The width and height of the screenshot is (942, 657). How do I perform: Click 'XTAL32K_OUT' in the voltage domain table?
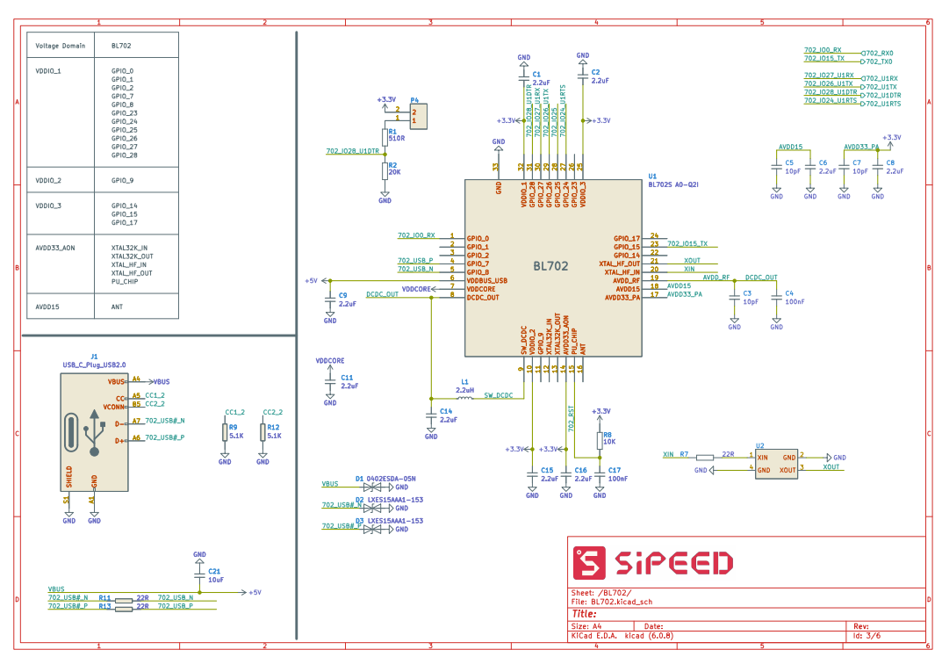point(133,256)
